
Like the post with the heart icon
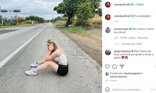(107, 67)
